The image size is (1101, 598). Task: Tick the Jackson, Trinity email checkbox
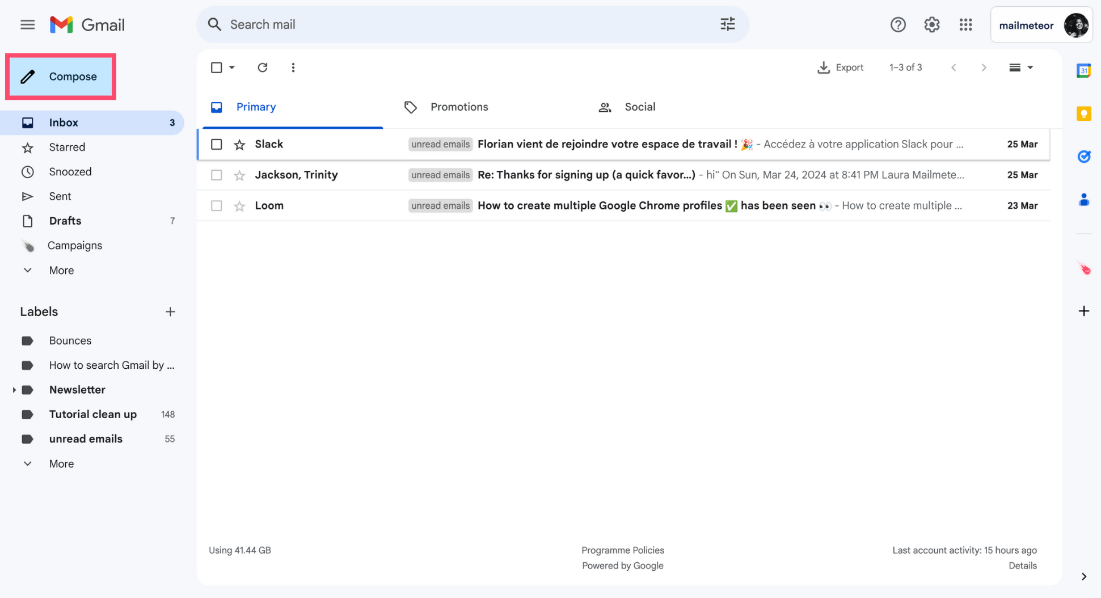(x=216, y=175)
